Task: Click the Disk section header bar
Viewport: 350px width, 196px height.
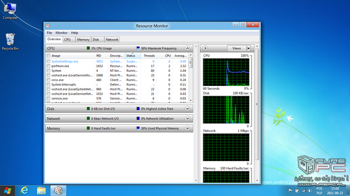Action: 119,109
